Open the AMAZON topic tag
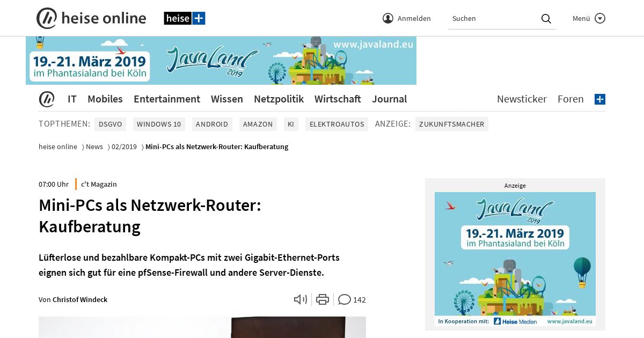Screen dimensions: 644x338 pyautogui.click(x=258, y=124)
